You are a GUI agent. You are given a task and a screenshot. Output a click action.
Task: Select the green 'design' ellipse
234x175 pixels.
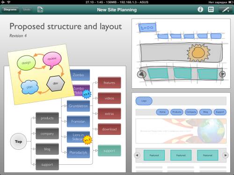point(26,63)
